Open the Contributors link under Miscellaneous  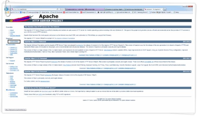[14, 93]
